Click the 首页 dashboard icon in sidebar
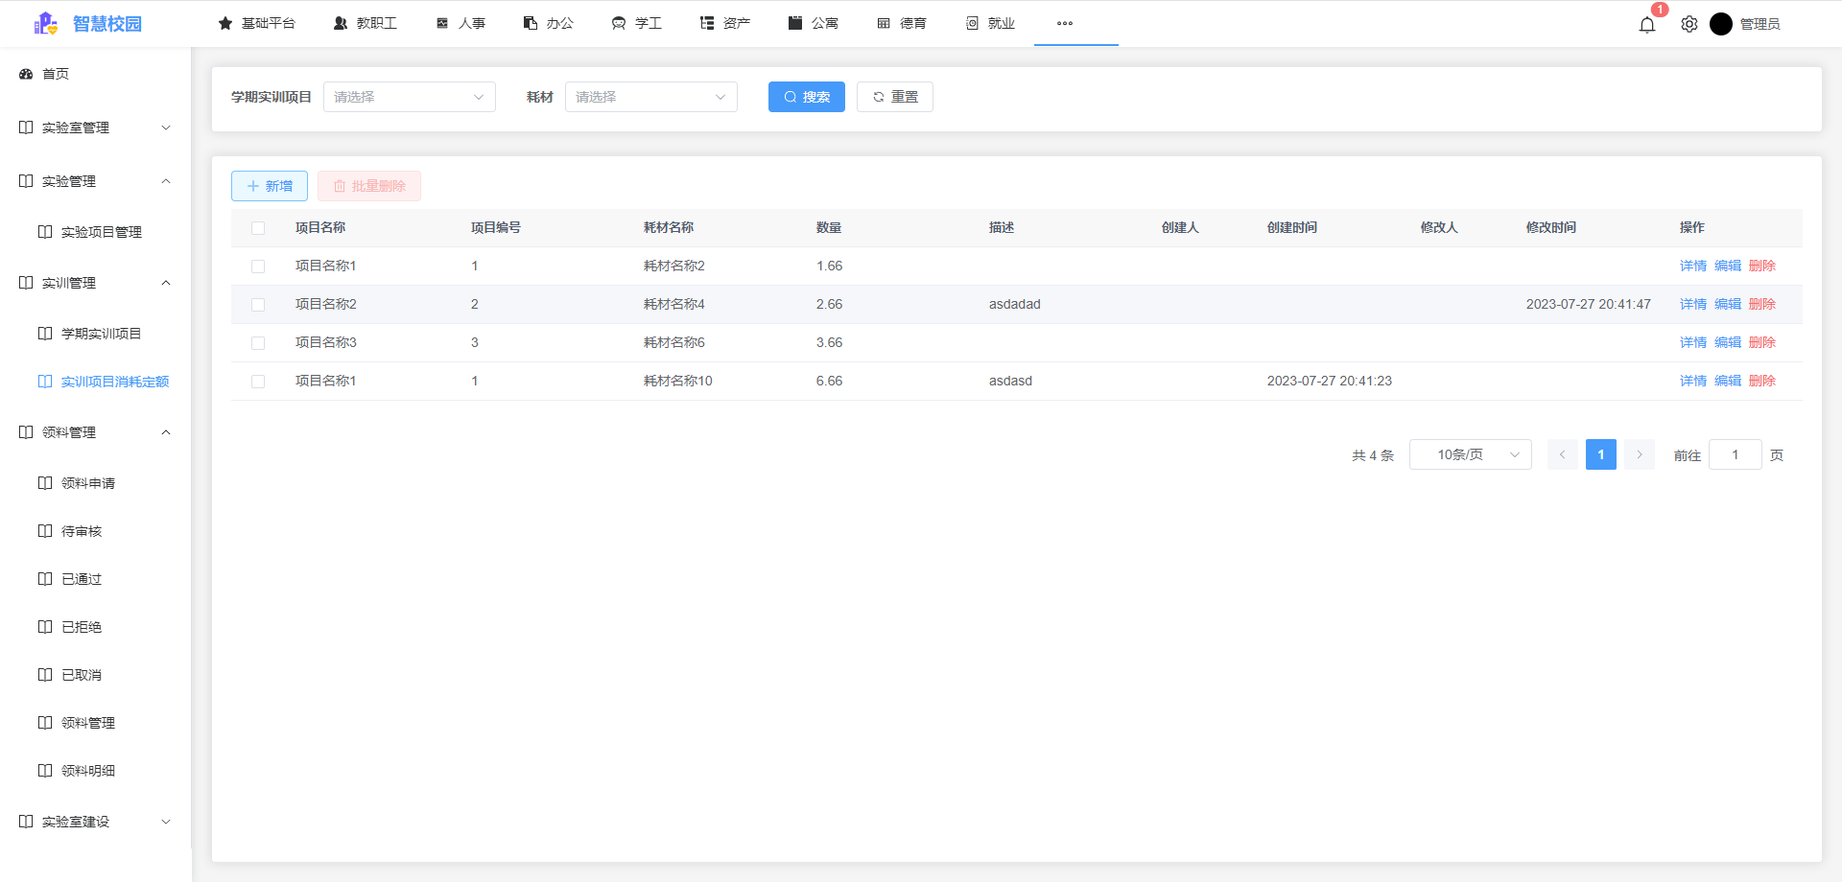The image size is (1842, 882). pyautogui.click(x=25, y=73)
